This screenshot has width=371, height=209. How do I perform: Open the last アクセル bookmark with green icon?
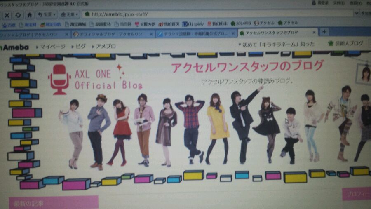(288, 23)
